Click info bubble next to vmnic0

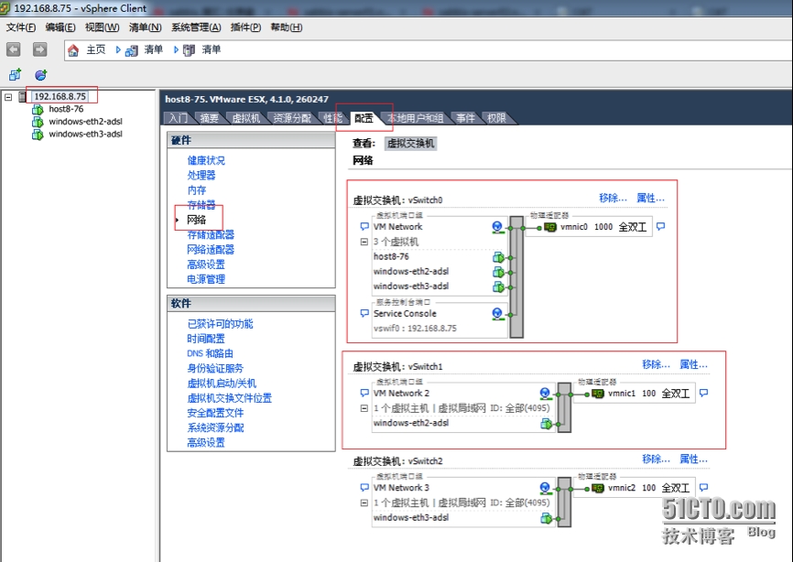(x=660, y=226)
